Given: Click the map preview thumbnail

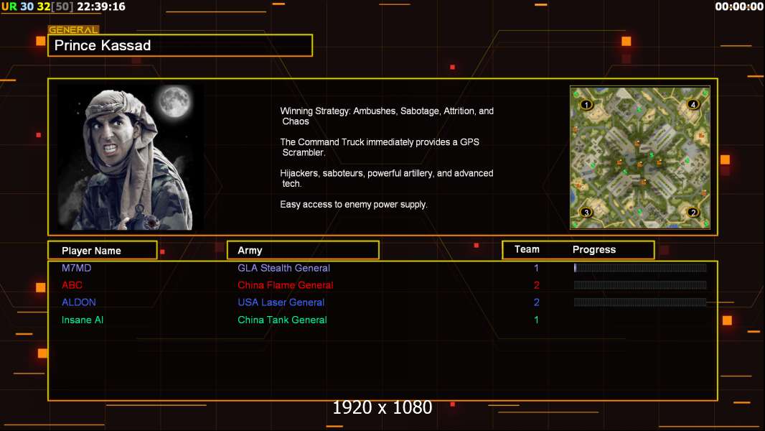Looking at the screenshot, I should pyautogui.click(x=639, y=157).
